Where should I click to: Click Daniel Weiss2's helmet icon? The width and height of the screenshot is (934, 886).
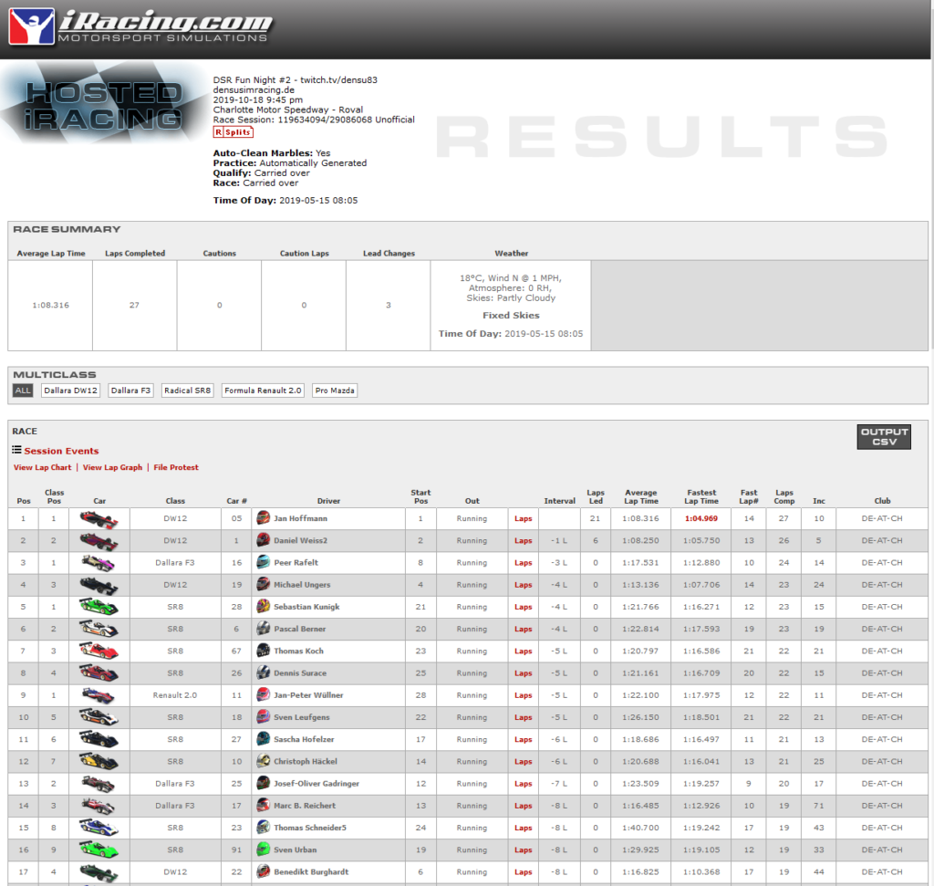[264, 540]
